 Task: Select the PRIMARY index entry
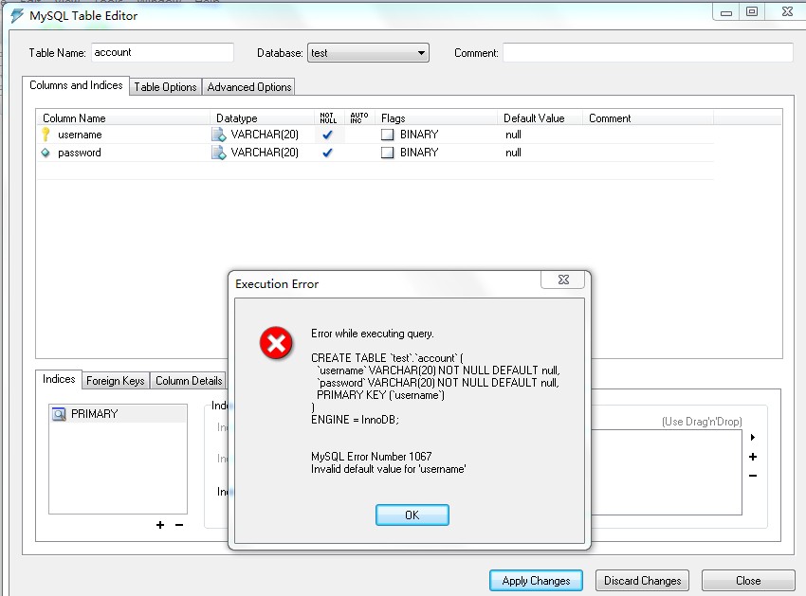[x=118, y=414]
